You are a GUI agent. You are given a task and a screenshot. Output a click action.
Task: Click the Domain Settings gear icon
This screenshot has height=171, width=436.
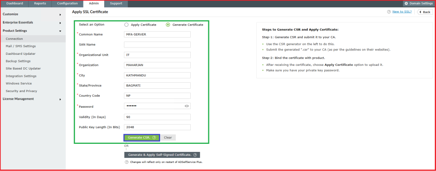(x=406, y=3)
